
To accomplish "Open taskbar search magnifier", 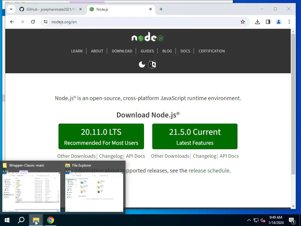I will [21, 220].
